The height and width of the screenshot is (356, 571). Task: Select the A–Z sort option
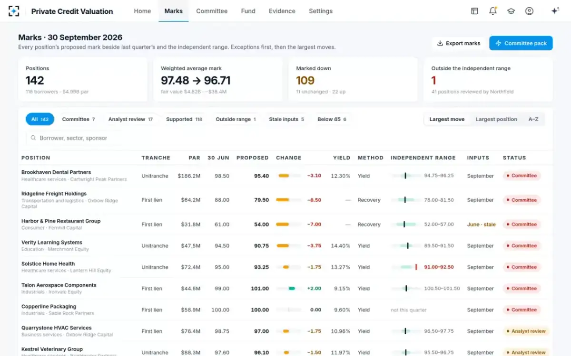point(533,119)
